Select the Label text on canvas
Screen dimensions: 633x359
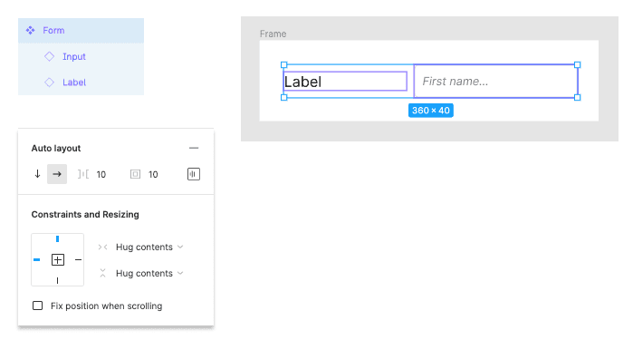coord(302,82)
